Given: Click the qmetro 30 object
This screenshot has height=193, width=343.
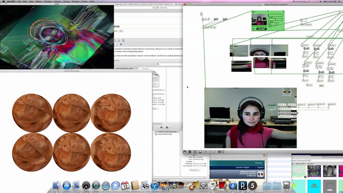Looking at the screenshot, I should (x=206, y=19).
